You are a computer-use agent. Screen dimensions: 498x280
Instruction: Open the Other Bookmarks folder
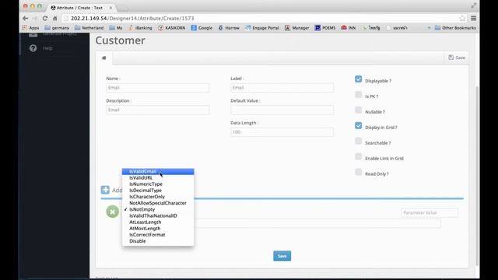click(x=455, y=28)
